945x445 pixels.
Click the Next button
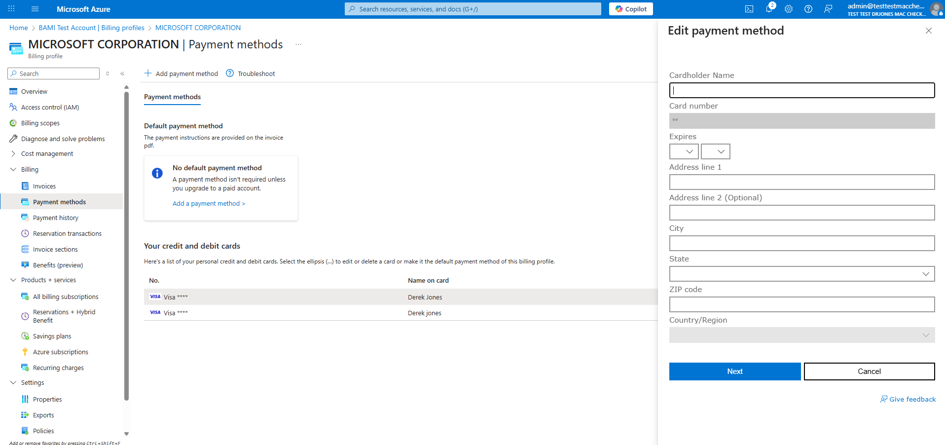735,371
